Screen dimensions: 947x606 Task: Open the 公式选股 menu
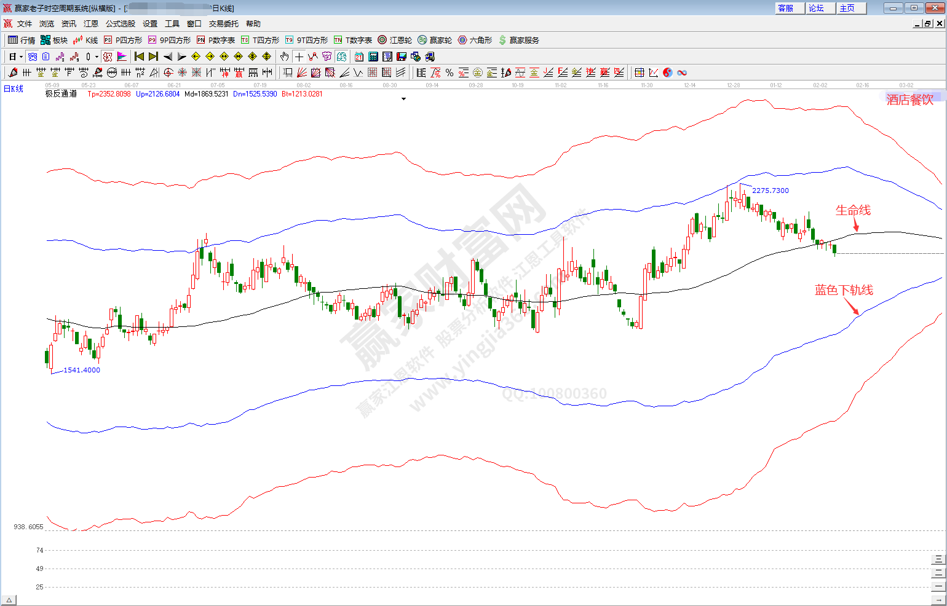pos(121,23)
